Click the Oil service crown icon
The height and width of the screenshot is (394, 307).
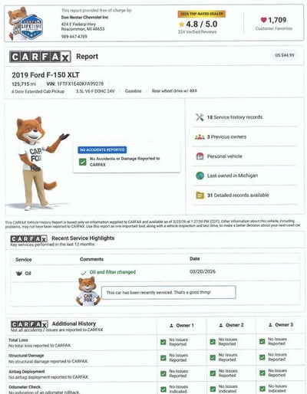[x=19, y=274]
